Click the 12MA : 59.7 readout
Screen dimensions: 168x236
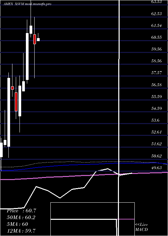pyautogui.click(x=21, y=231)
